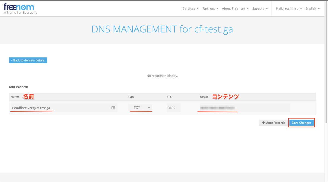
Task: Expand the Hello Yoshihiro account menu
Action: [x=289, y=8]
